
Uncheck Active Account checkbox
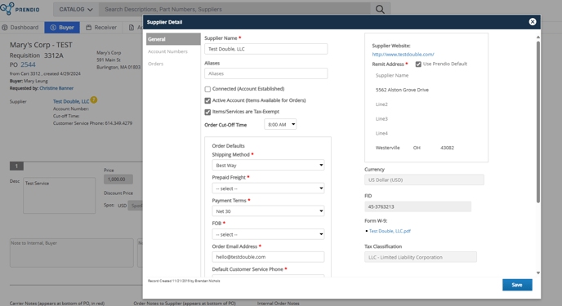pyautogui.click(x=207, y=100)
